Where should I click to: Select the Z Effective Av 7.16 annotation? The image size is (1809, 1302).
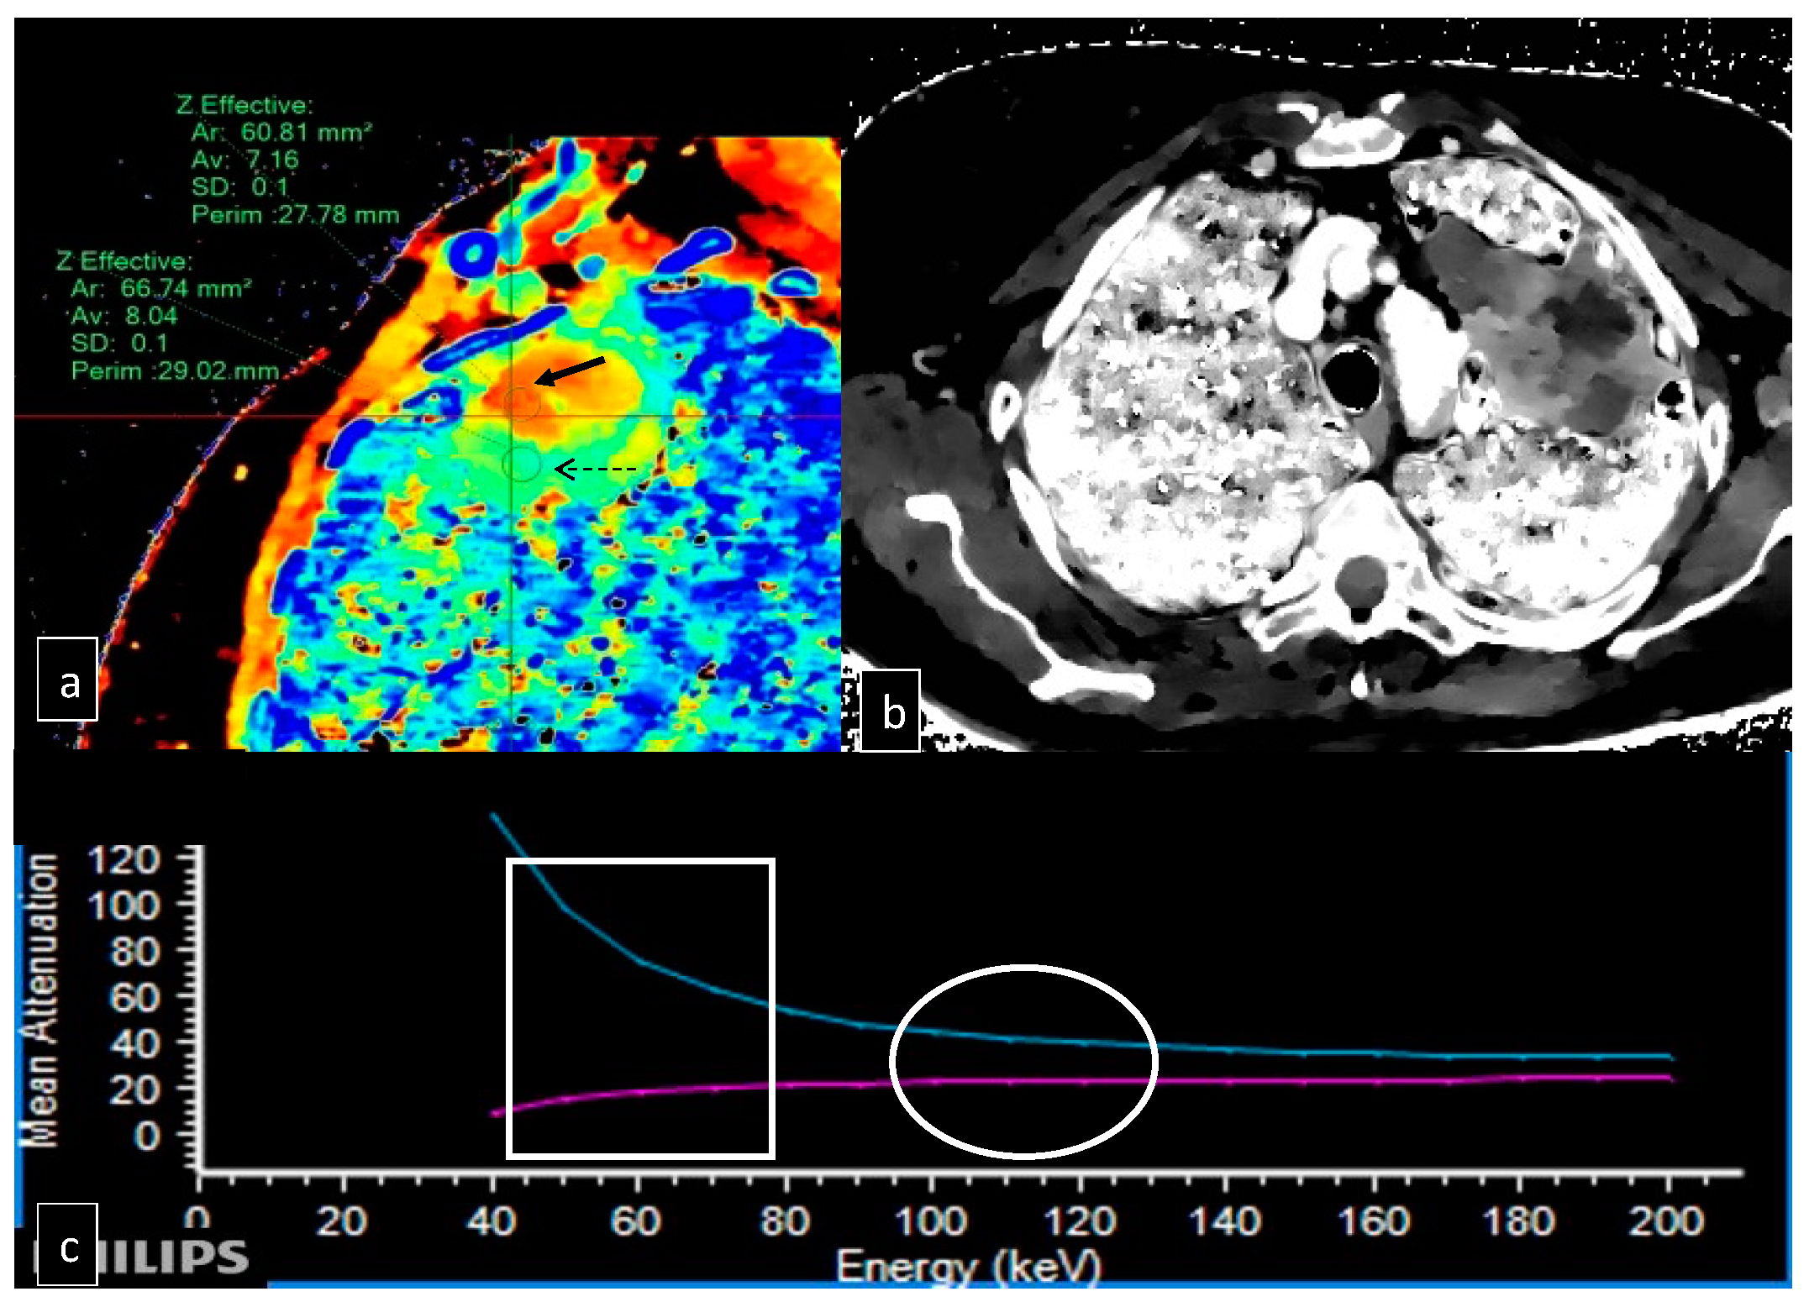[x=244, y=160]
